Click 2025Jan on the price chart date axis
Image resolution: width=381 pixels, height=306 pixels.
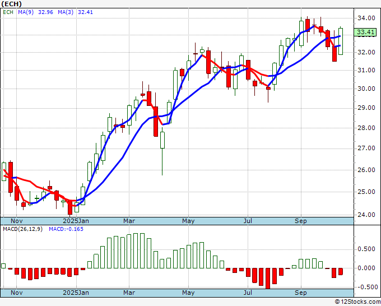tap(76, 221)
